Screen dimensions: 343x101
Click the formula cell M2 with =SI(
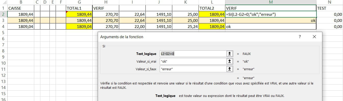[x=271, y=14]
